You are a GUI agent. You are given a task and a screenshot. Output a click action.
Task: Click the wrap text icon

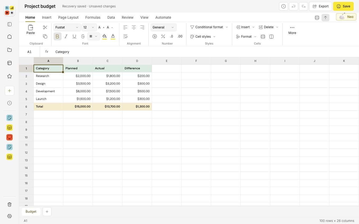[x=125, y=36]
